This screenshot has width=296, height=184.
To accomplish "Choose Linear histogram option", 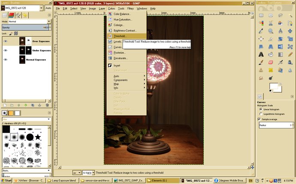I will tap(261, 109).
